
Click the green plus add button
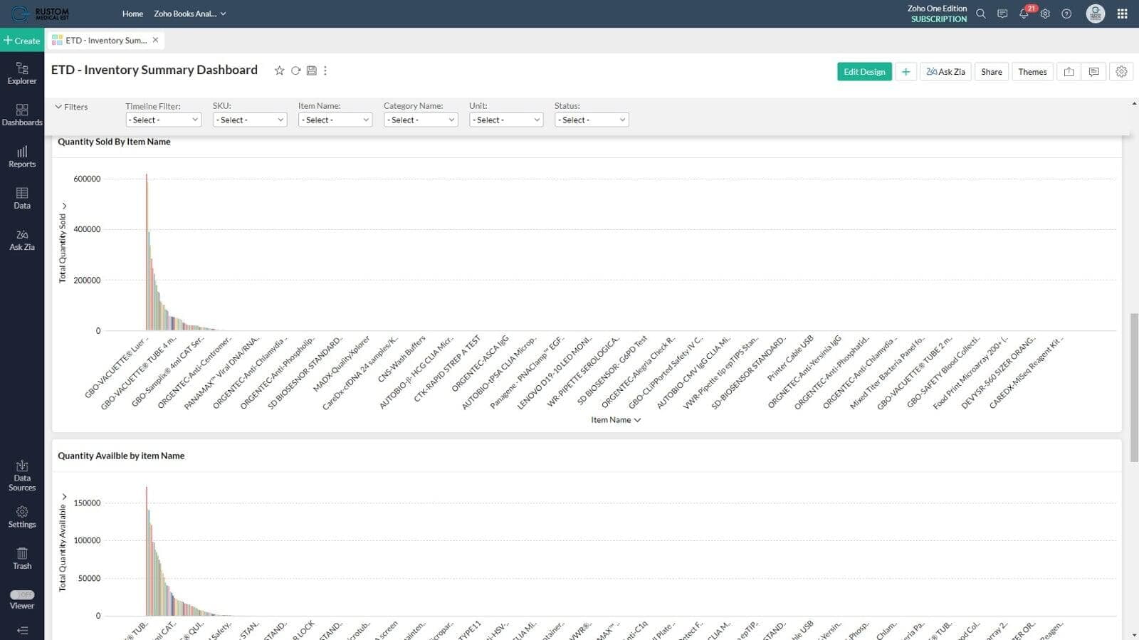click(906, 72)
